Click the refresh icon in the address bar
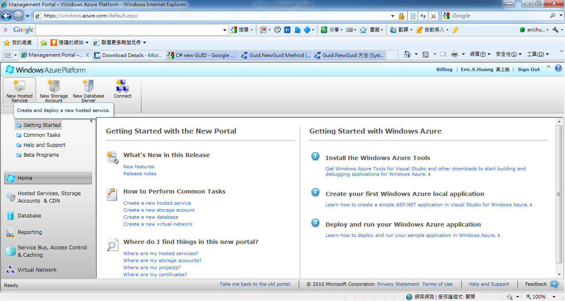Viewport: 565px width, 301px height. (x=423, y=16)
